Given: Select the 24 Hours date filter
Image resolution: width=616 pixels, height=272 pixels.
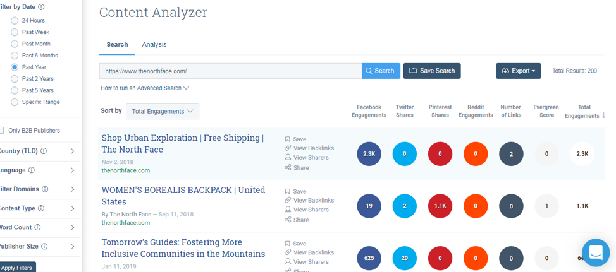Looking at the screenshot, I should 15,20.
